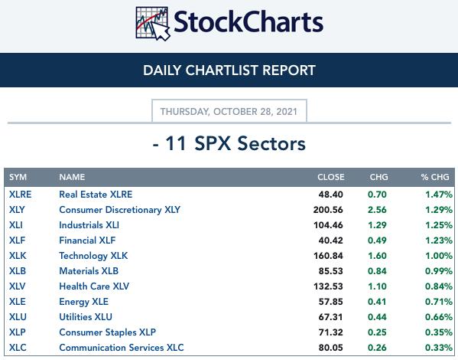Open Consumer Discretionary XLY link

(120, 210)
